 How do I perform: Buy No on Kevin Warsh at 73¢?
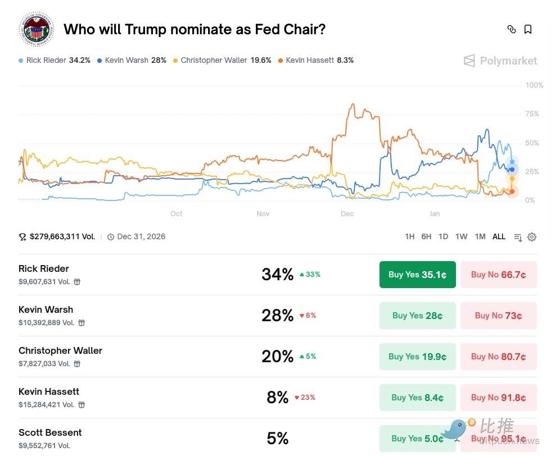[x=498, y=316]
